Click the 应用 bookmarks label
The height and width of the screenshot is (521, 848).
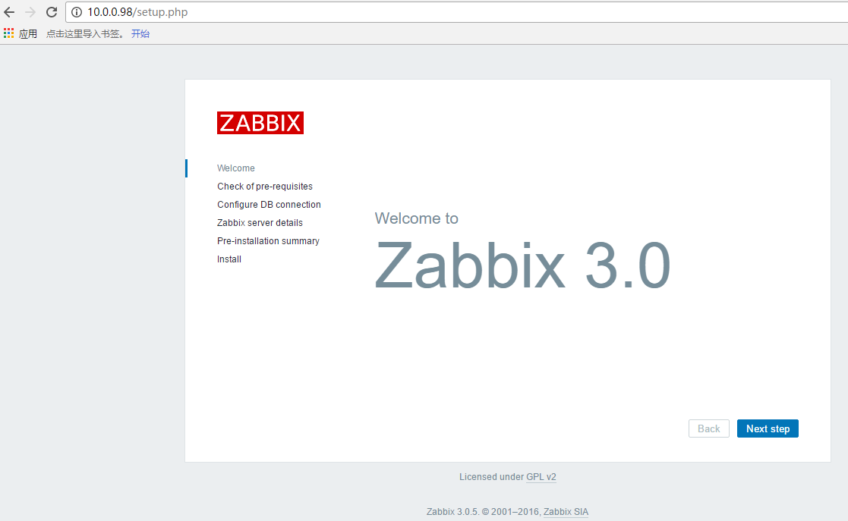[x=28, y=33]
